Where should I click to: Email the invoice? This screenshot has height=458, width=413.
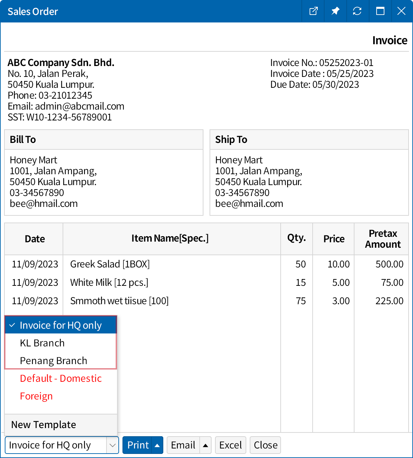[x=183, y=445]
